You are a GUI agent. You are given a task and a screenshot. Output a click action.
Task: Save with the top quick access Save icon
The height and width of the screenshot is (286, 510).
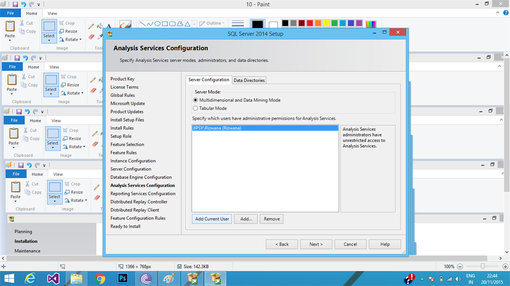coord(15,4)
